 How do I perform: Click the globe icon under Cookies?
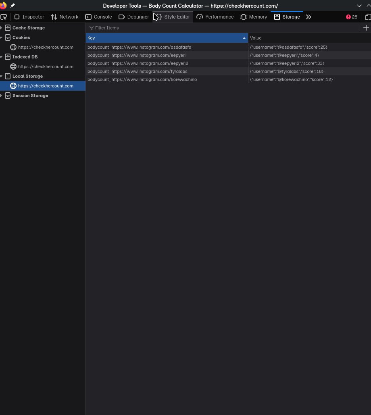pos(13,48)
